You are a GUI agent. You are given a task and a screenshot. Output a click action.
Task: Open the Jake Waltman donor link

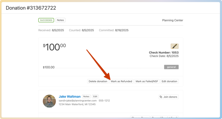click(70, 97)
